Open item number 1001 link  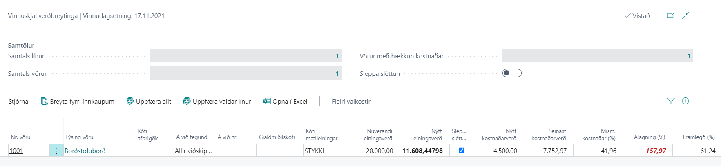tap(16, 151)
